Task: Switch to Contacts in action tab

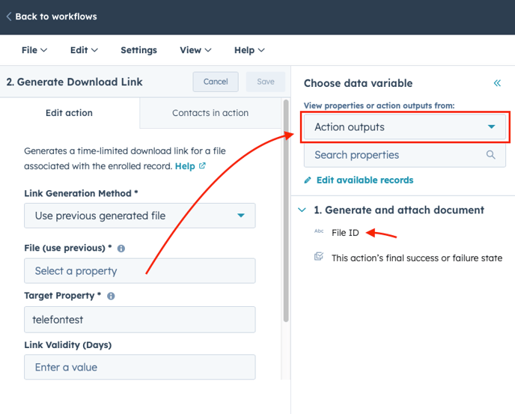Action: pos(210,113)
